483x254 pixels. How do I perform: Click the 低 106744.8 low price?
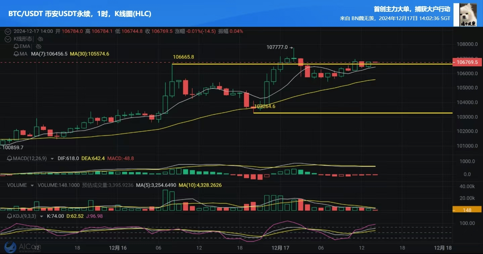(x=129, y=31)
